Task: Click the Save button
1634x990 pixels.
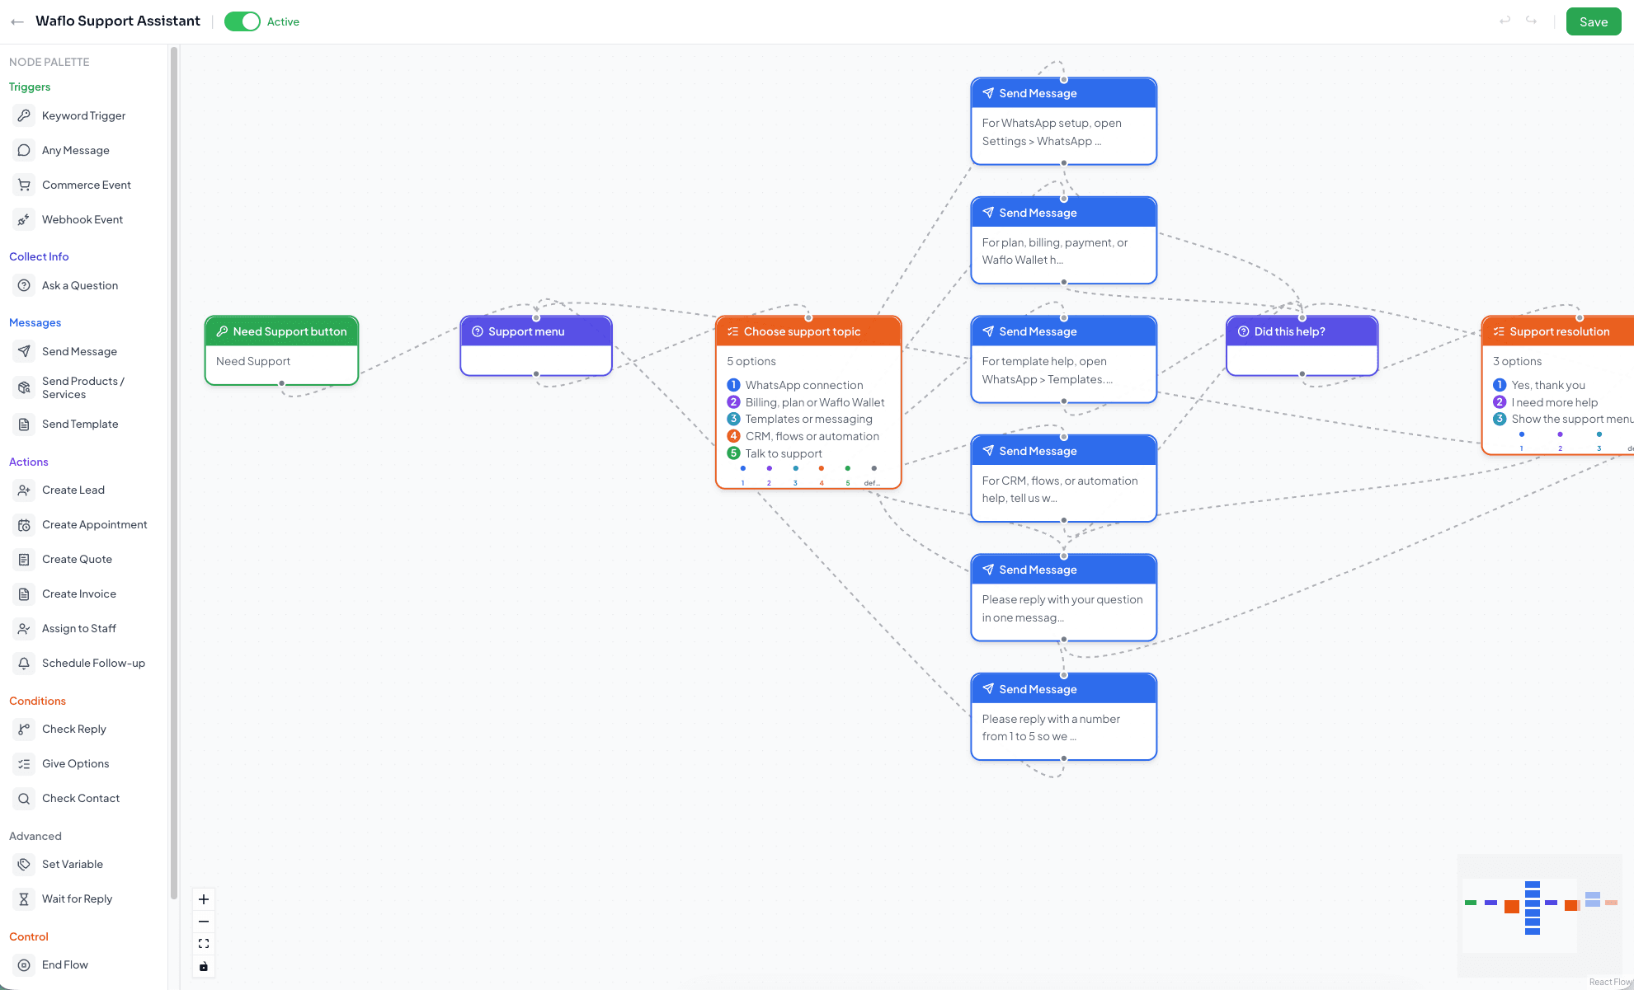Action: [x=1593, y=21]
